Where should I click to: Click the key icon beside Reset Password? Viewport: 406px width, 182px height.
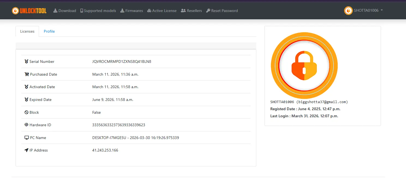pos(208,11)
